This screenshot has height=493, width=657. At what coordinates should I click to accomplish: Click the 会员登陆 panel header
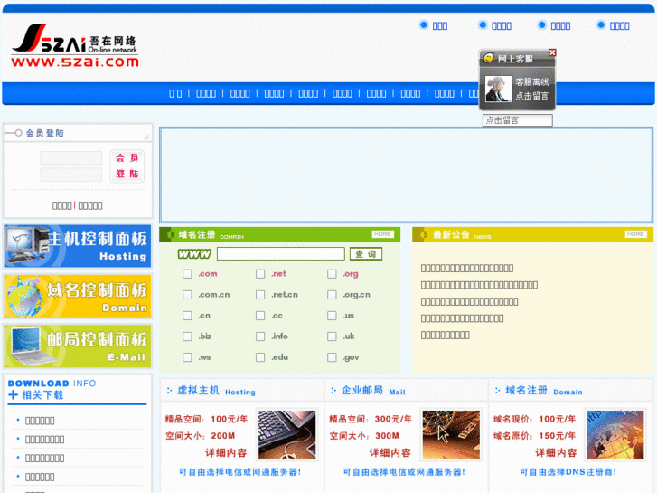78,133
